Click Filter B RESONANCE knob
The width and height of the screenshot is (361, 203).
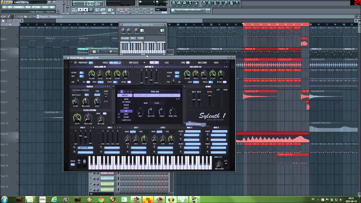(86, 101)
